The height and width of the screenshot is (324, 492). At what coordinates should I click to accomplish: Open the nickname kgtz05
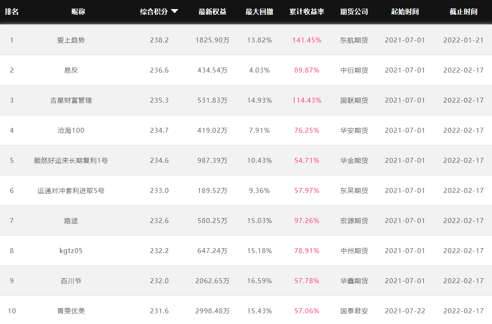tap(71, 251)
